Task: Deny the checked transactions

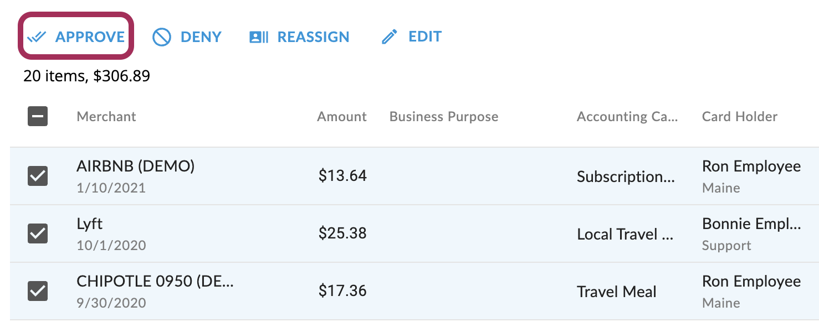Action: click(x=201, y=37)
